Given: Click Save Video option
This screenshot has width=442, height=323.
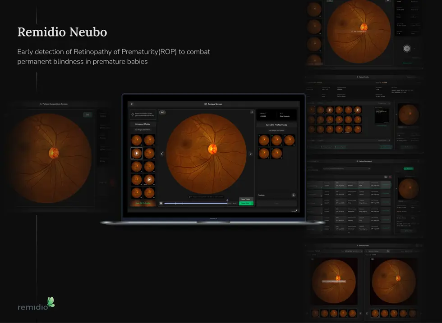Looking at the screenshot, I should coord(246,199).
